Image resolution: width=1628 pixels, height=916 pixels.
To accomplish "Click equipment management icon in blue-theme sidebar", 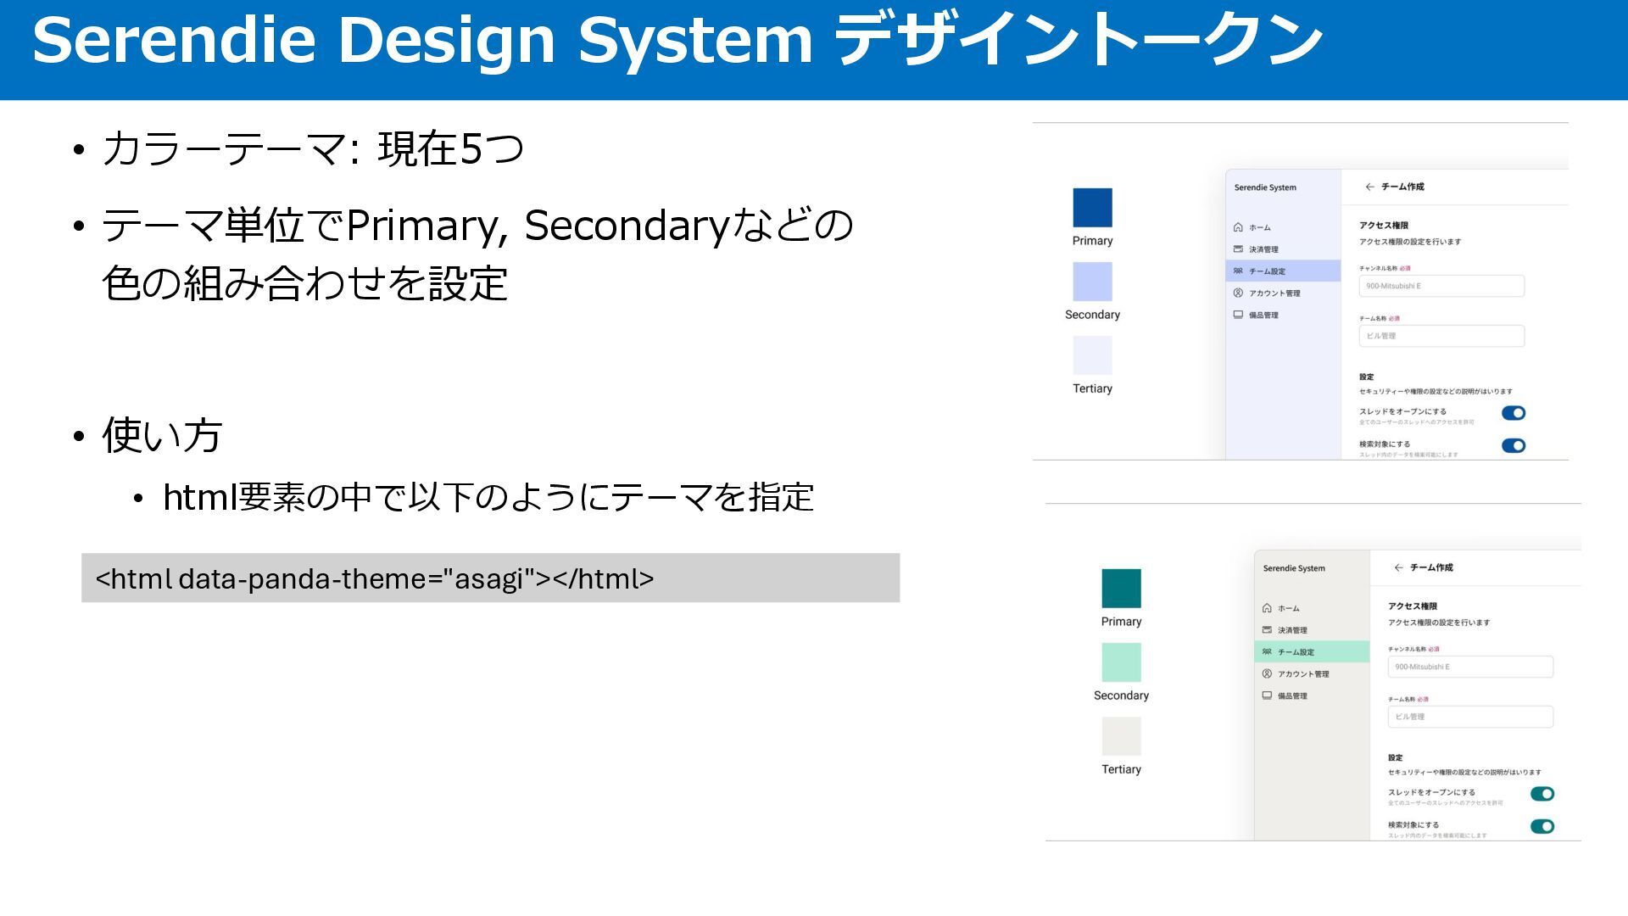I will tap(1238, 315).
